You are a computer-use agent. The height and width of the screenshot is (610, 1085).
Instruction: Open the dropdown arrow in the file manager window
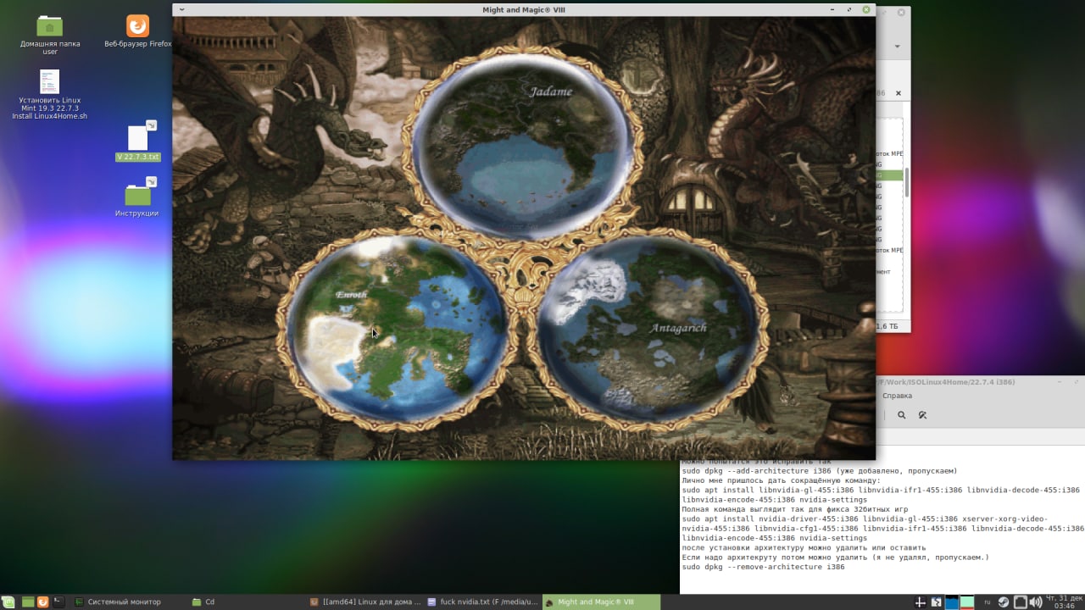(x=898, y=46)
